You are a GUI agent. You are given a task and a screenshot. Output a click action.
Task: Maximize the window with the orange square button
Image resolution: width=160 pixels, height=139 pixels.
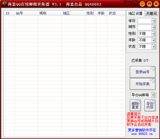pos(149,4)
